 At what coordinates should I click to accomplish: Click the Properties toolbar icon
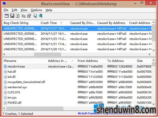point(29,16)
